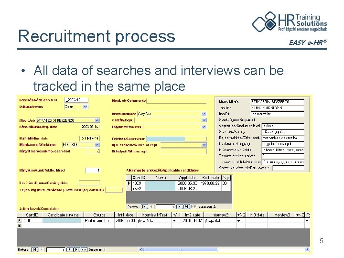The image size is (344, 258).
Task: Go to next record in bottom Candidates navigator
Action: (70, 249)
